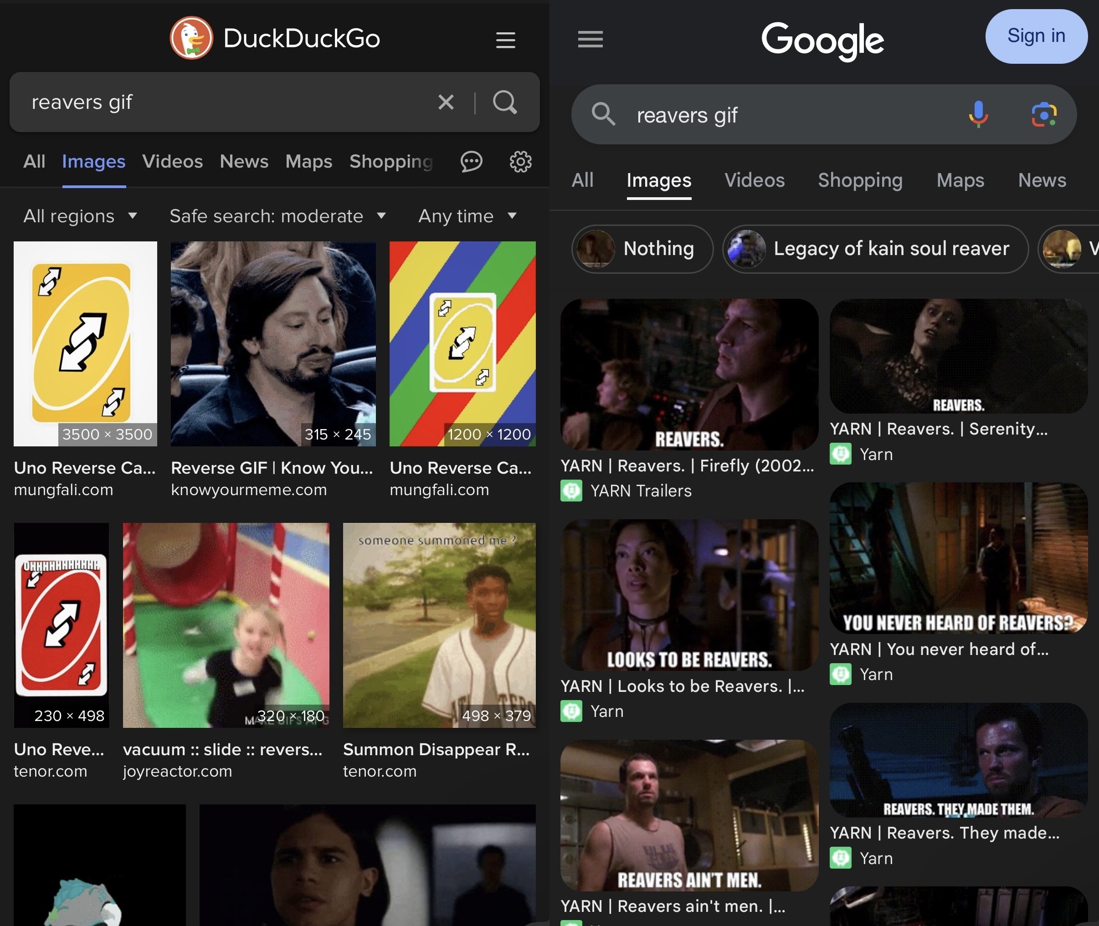The height and width of the screenshot is (926, 1099).
Task: Expand the Any time filter
Action: click(x=467, y=216)
